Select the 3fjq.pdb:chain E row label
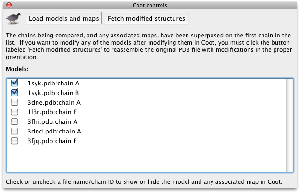Image resolution: width=300 pixels, height=193 pixels. pos(52,141)
